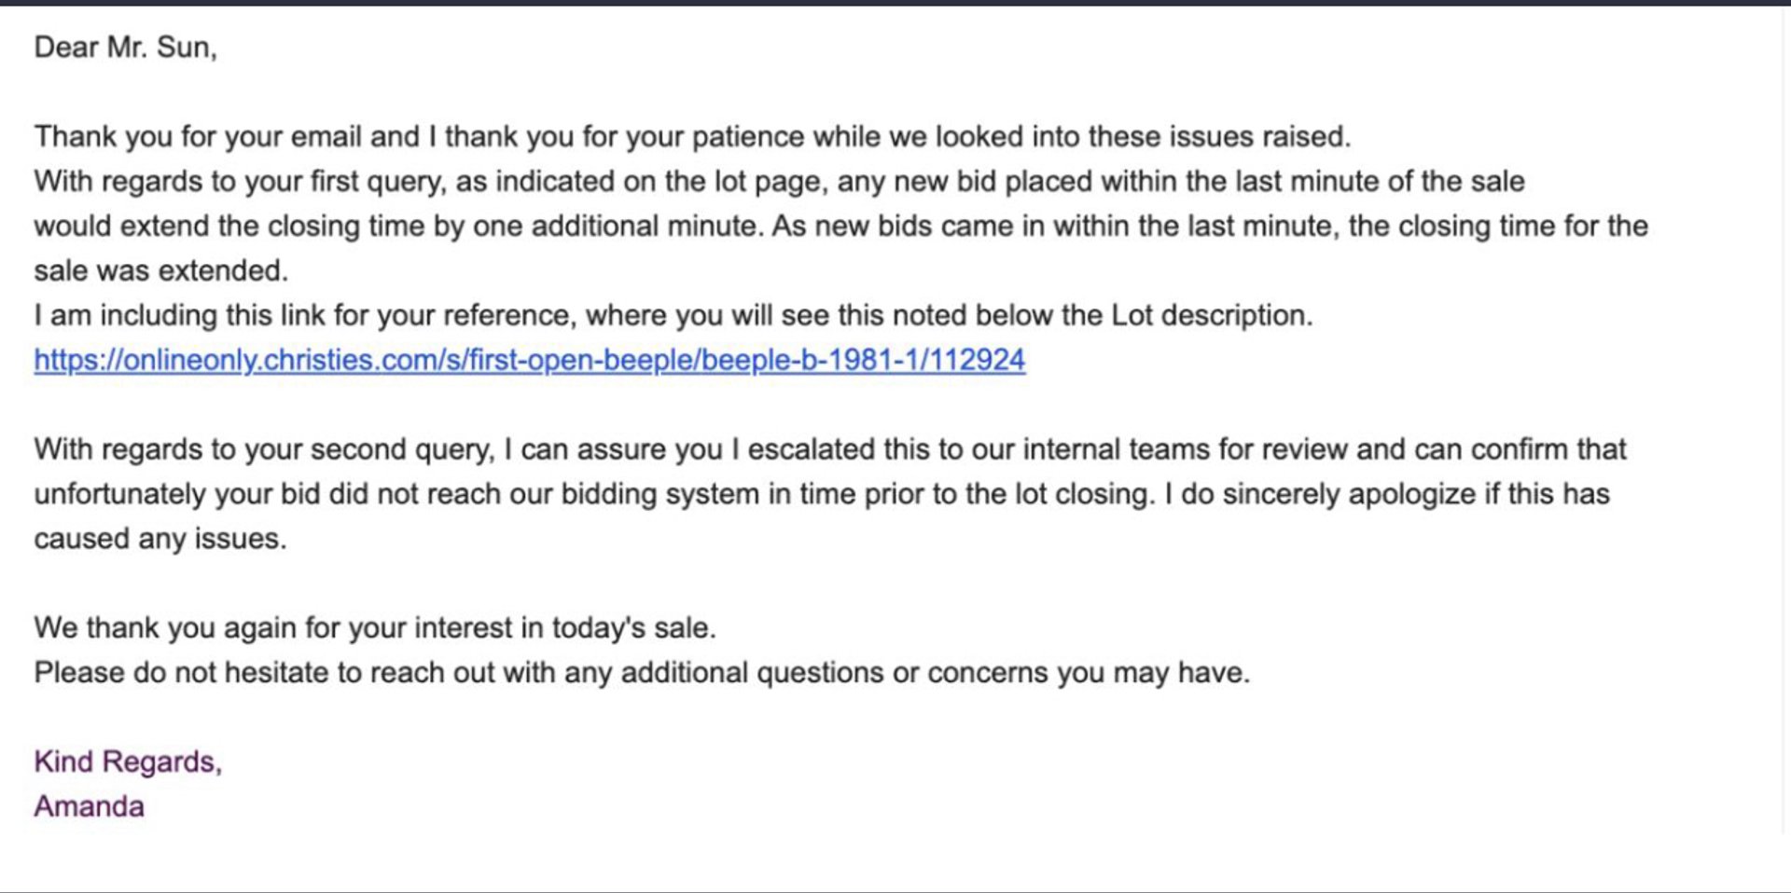
Task: Click the dark bar atop the email
Action: click(895, 3)
